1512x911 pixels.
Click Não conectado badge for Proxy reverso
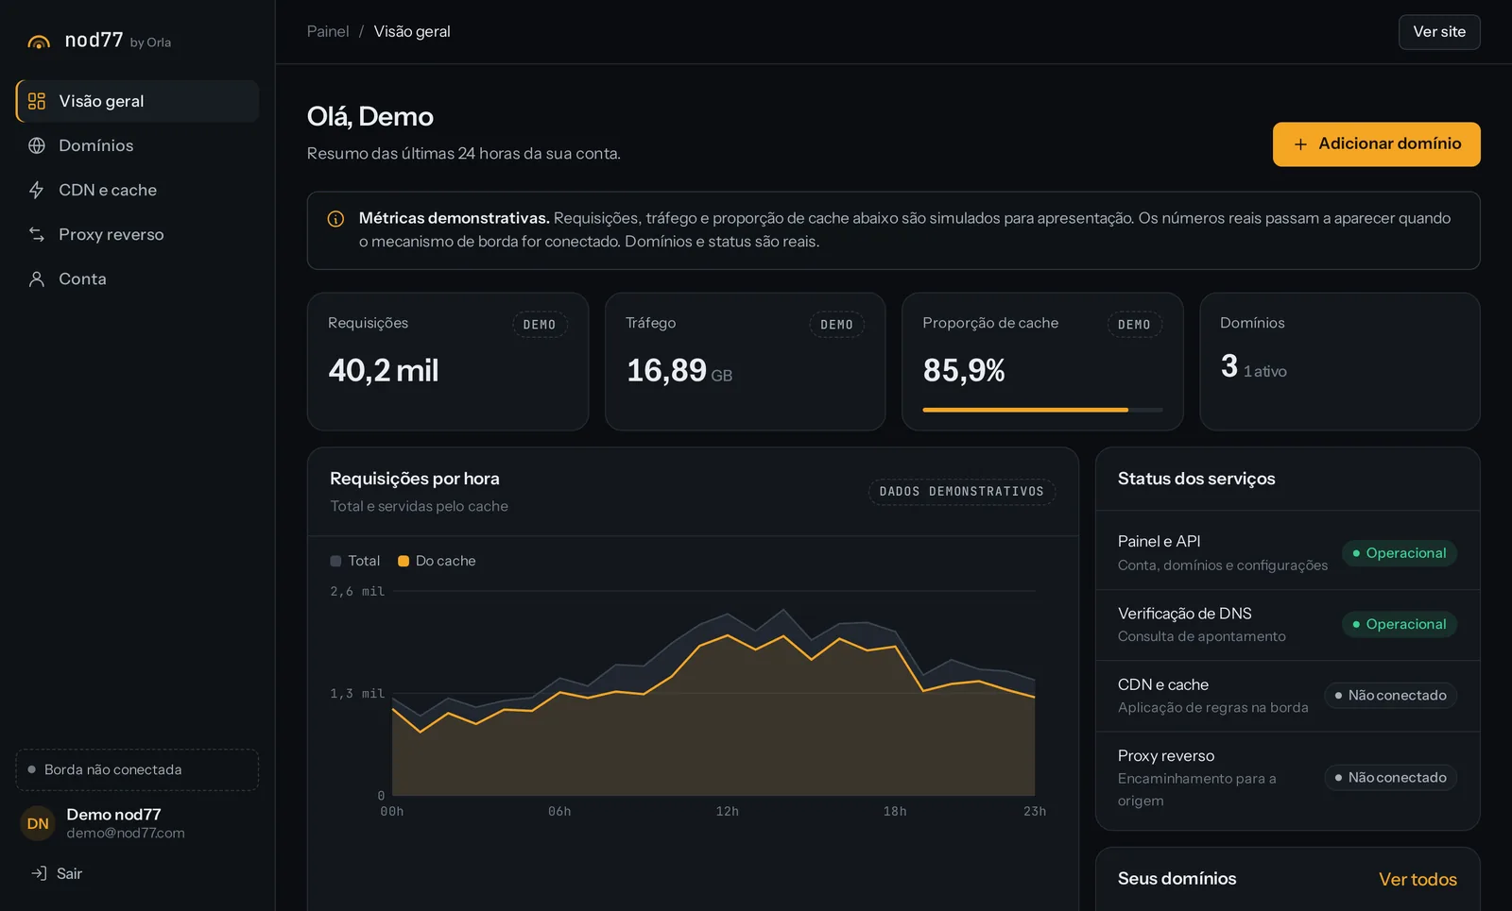1390,778
